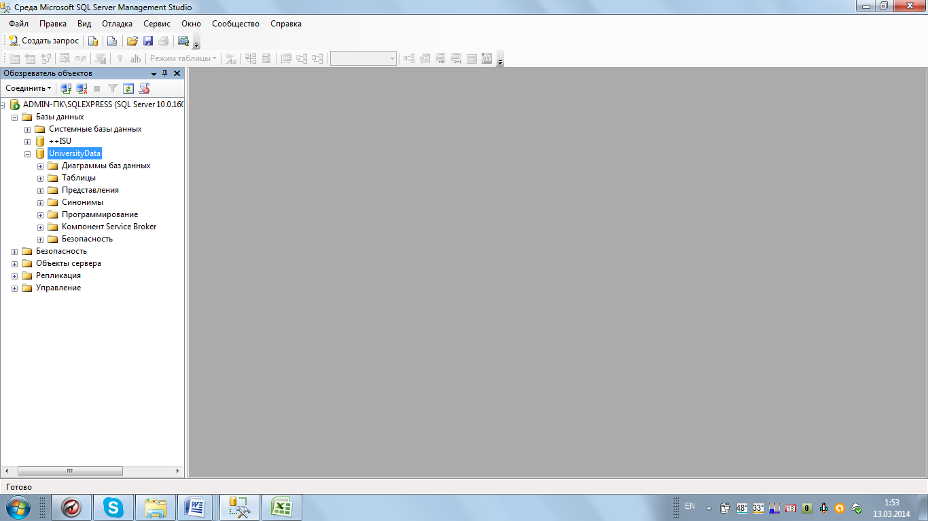This screenshot has height=521, width=928.
Task: Click the Filter funnel icon
Action: pyautogui.click(x=113, y=88)
